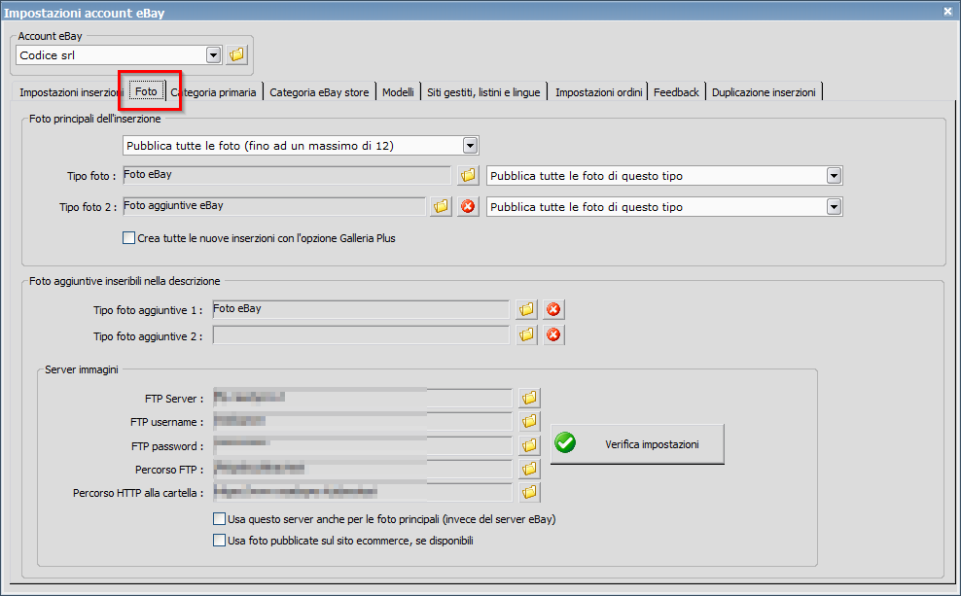
Task: Open Siti gestiti, listini e lingue tab
Action: 483,92
